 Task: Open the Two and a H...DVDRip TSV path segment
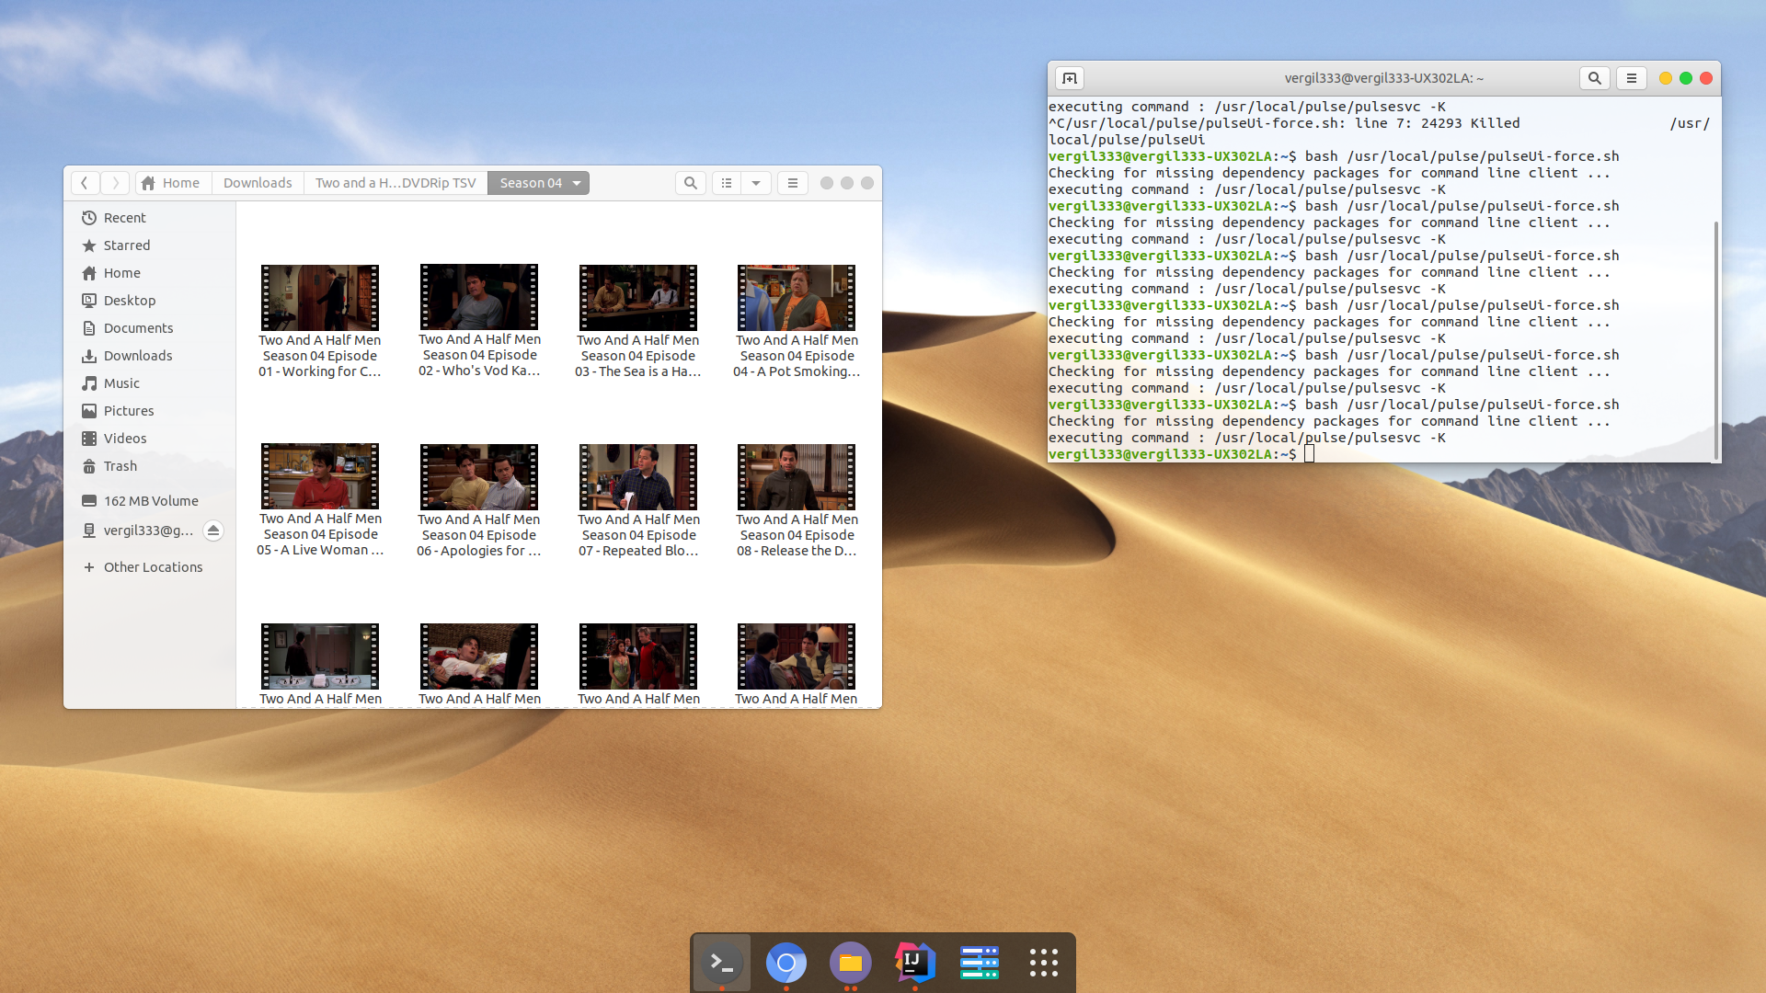[x=396, y=183]
